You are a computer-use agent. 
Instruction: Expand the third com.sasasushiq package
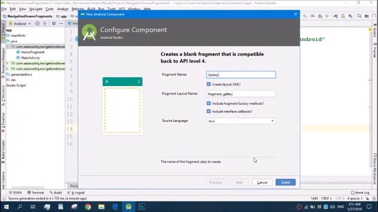pos(8,69)
